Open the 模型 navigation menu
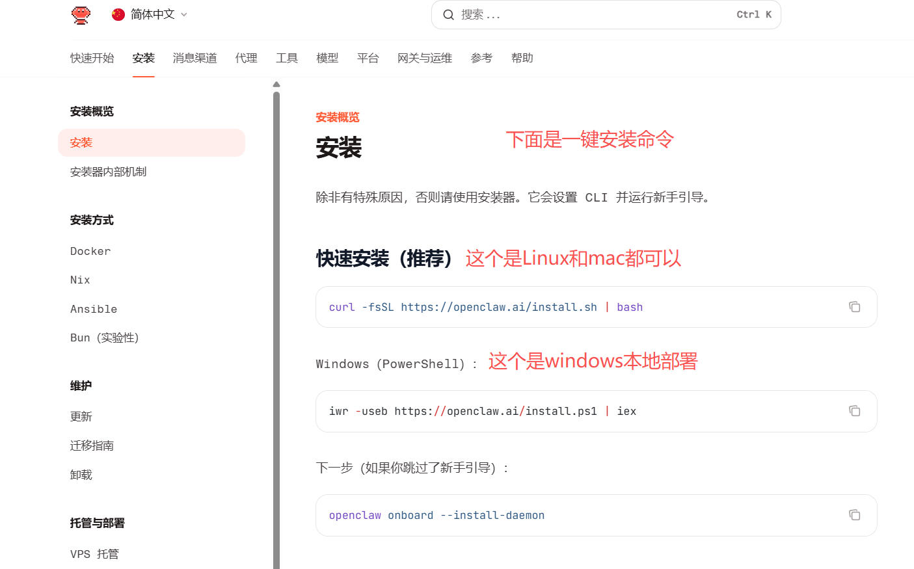The height and width of the screenshot is (569, 914). [327, 58]
